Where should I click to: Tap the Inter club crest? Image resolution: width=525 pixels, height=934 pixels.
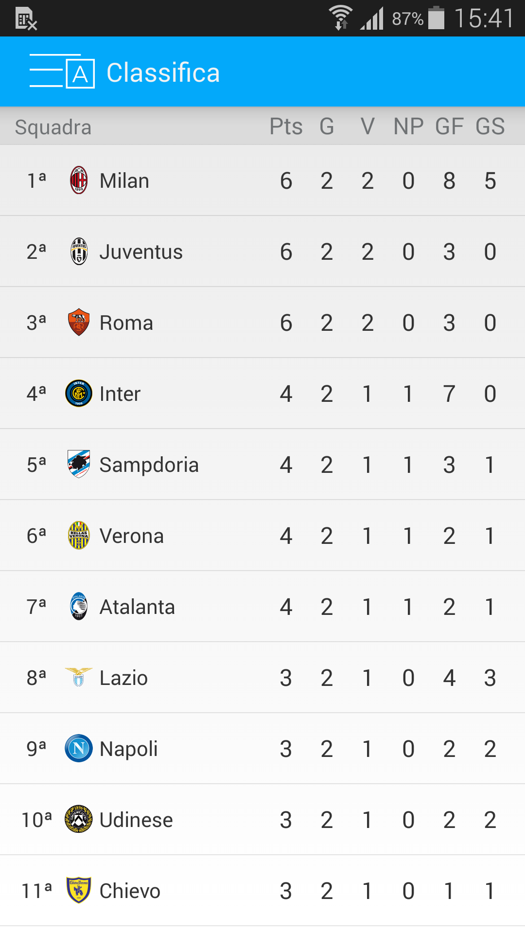[79, 394]
